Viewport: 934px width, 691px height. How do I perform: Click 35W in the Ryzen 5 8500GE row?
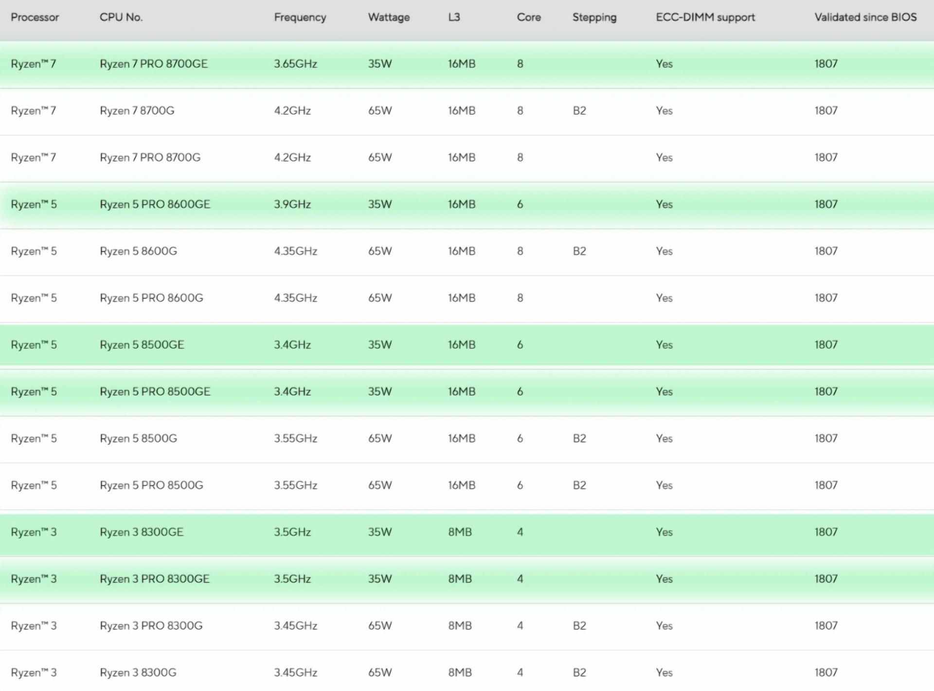(x=380, y=345)
